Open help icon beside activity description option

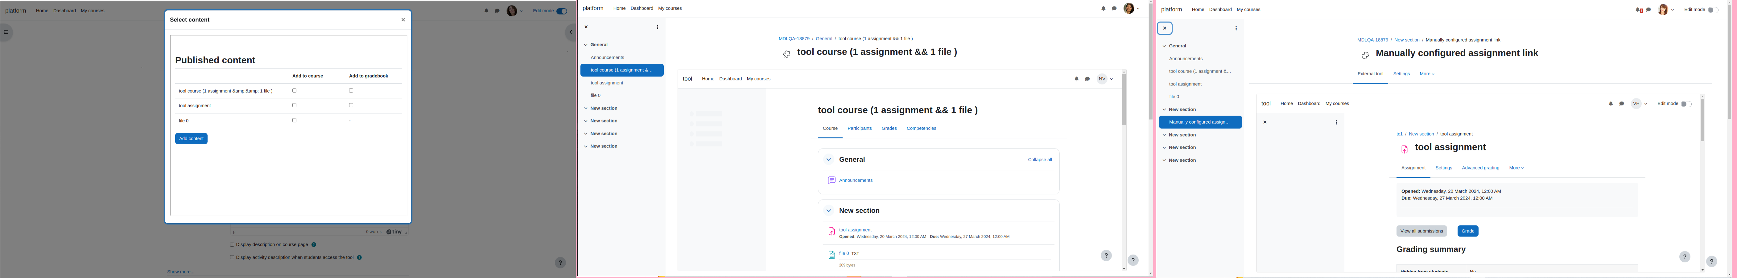(359, 258)
